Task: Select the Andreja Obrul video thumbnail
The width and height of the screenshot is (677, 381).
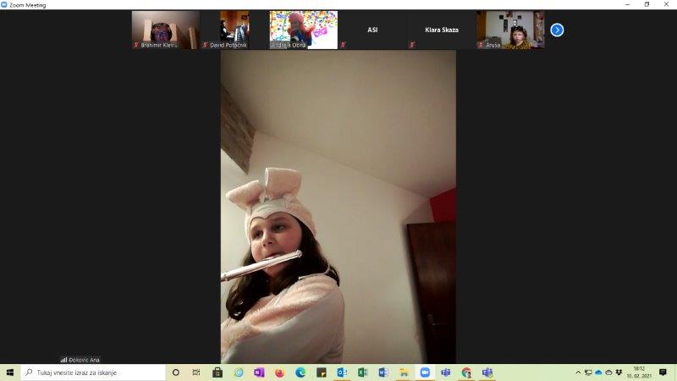Action: 304,30
